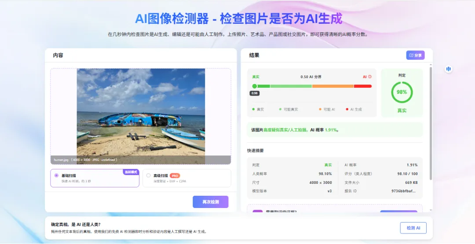Screen dimensions: 475x244
Task: Select the 基础扫描 radio button
Action: [56, 176]
